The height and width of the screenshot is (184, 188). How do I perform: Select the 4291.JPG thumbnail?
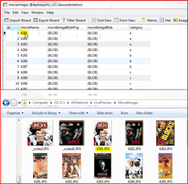pyautogui.click(x=40, y=166)
